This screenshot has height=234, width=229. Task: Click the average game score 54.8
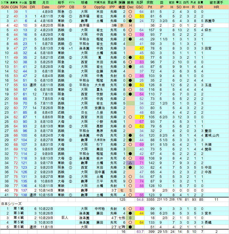point(140,200)
